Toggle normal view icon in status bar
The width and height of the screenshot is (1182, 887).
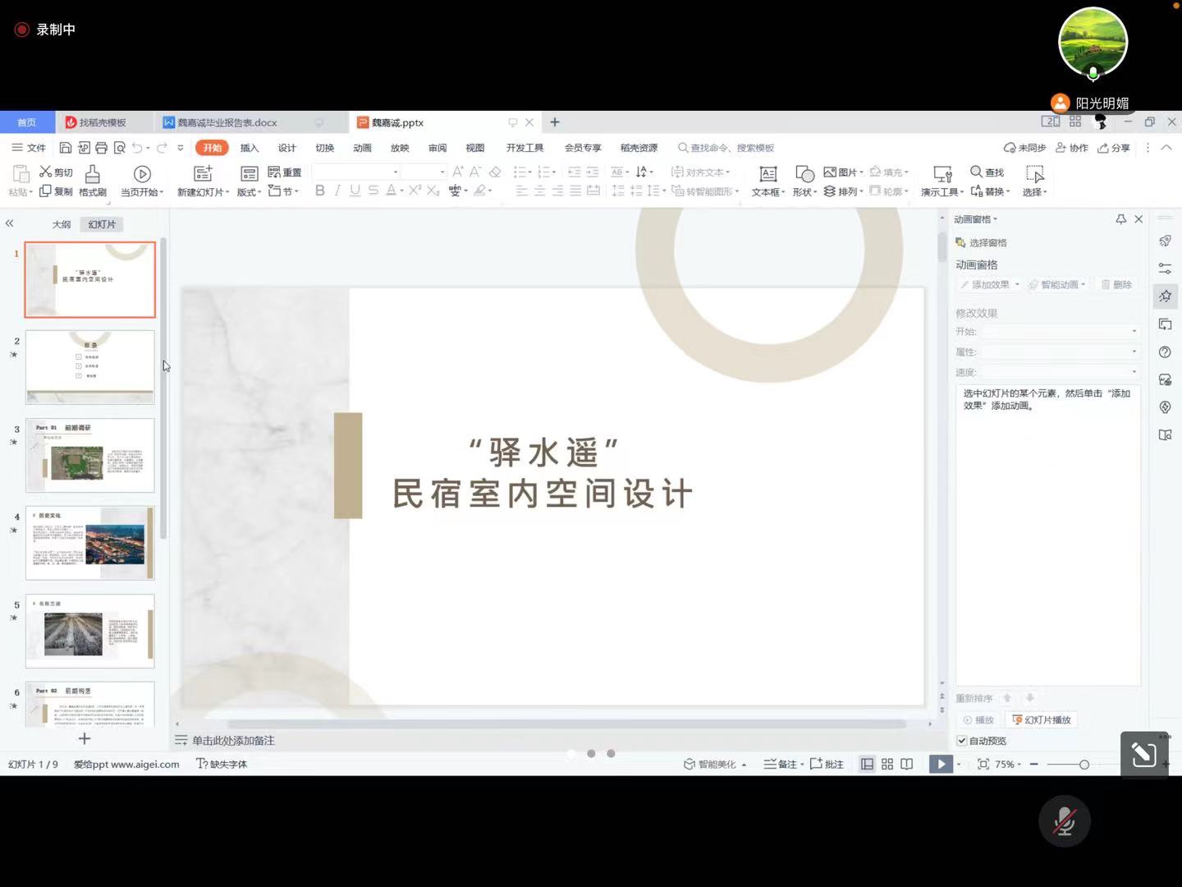(x=867, y=764)
